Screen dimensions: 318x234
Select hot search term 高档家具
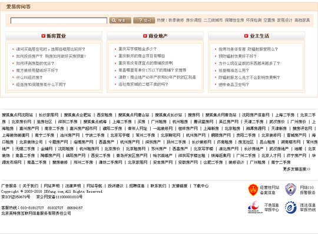click(302, 20)
